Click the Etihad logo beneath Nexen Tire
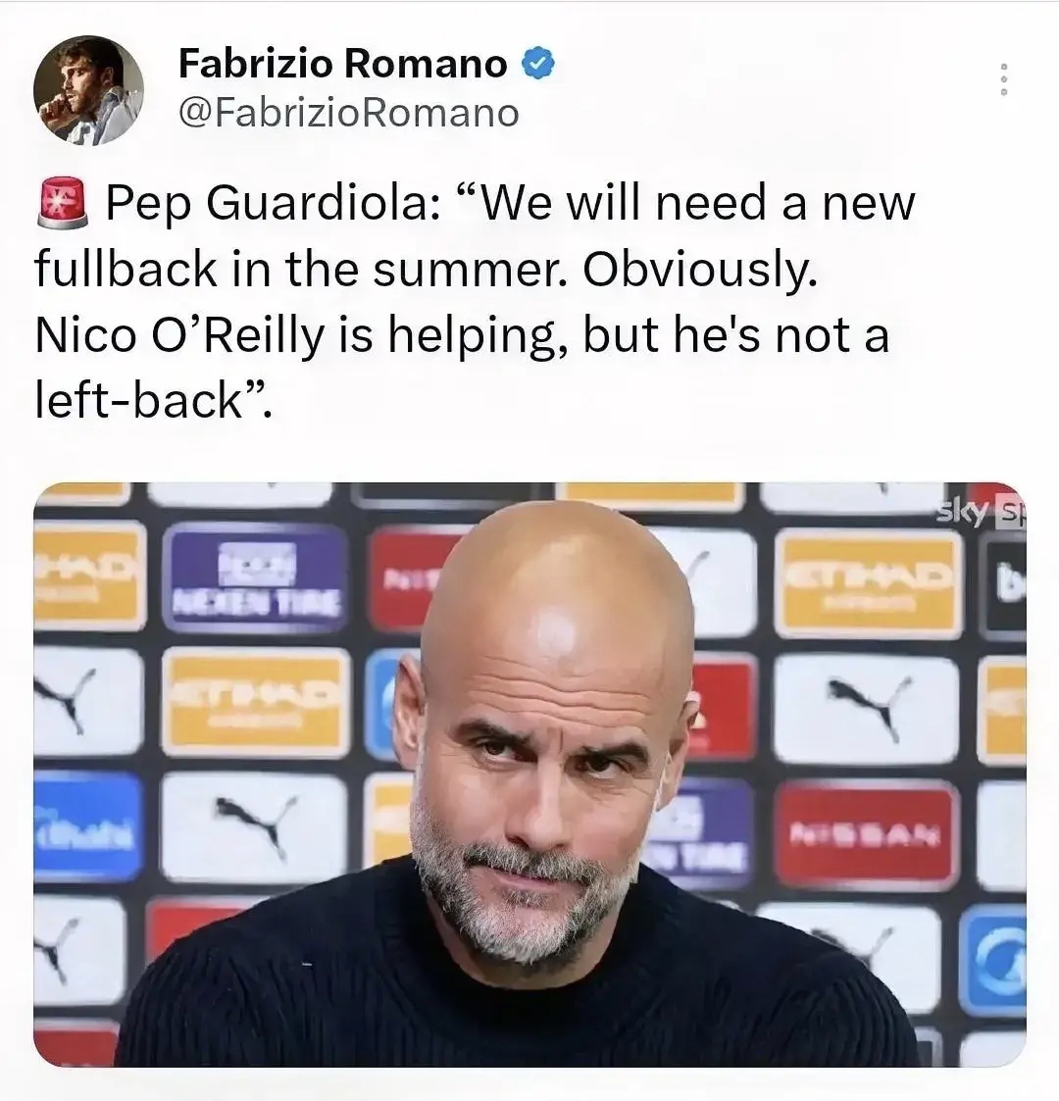 coord(256,701)
